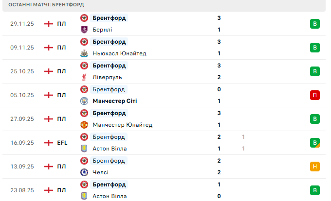Click the Brentford crest in 29.11.25 match
Image resolution: width=331 pixels, height=201 pixels.
tap(84, 18)
